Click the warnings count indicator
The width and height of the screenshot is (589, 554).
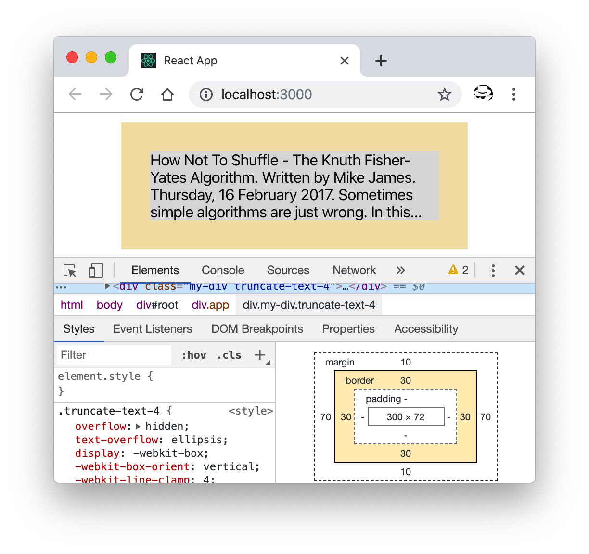(459, 270)
